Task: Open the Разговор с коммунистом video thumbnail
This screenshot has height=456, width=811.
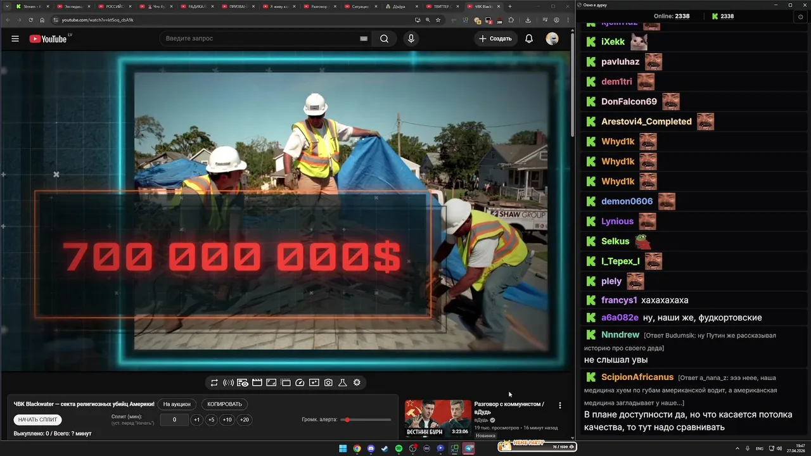Action: tap(438, 419)
